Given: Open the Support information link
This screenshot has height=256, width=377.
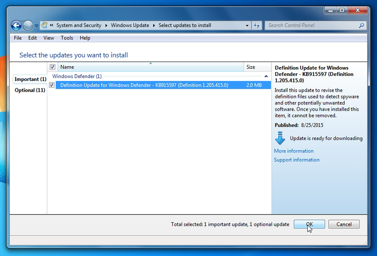Looking at the screenshot, I should click(x=297, y=160).
